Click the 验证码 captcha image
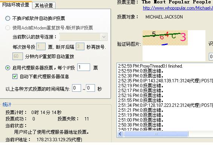 tap(165, 38)
